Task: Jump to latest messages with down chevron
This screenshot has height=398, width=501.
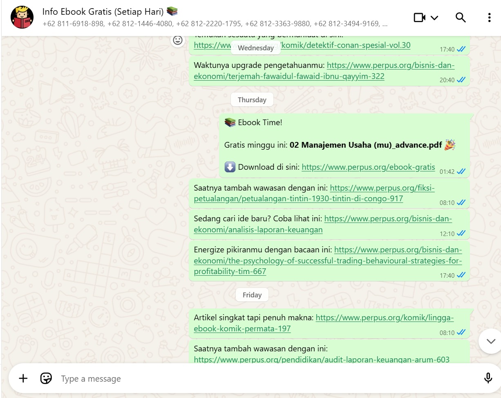Action: [x=490, y=341]
